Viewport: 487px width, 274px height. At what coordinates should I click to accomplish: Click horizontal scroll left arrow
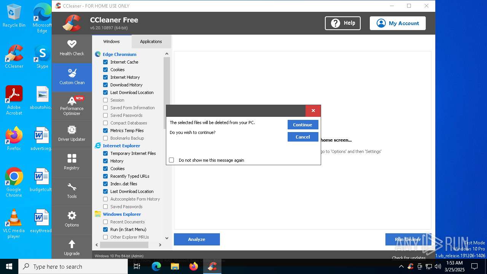(97, 245)
